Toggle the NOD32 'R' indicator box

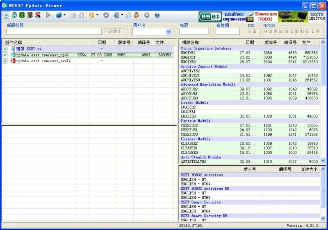(x=276, y=32)
